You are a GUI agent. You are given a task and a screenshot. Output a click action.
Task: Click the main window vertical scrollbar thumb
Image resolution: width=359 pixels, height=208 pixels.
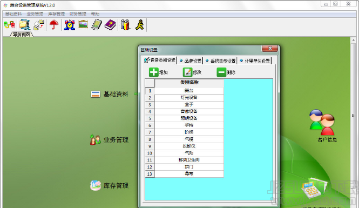[x=353, y=115]
